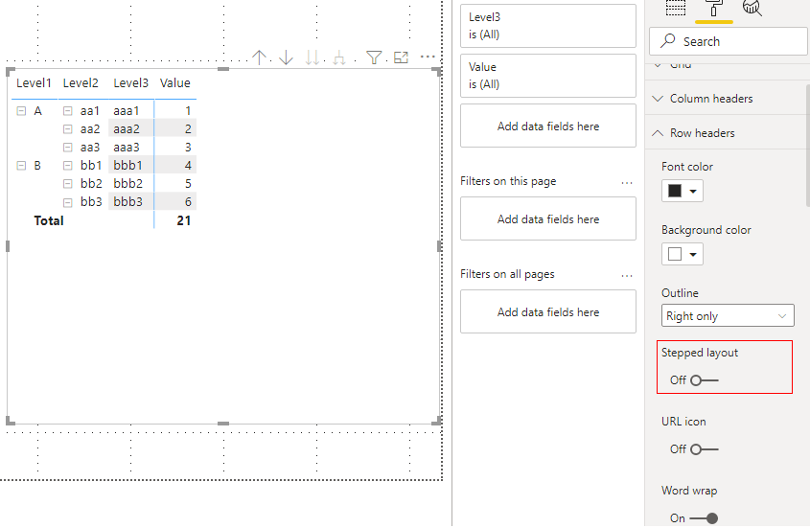Open Filters on this page ellipsis menu

[x=627, y=183]
